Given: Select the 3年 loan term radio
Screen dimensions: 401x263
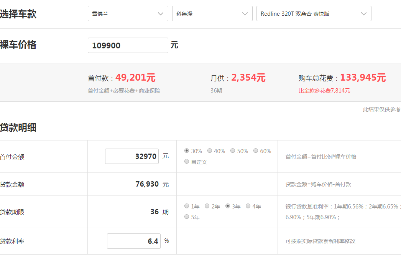Looking at the screenshot, I should point(228,206).
